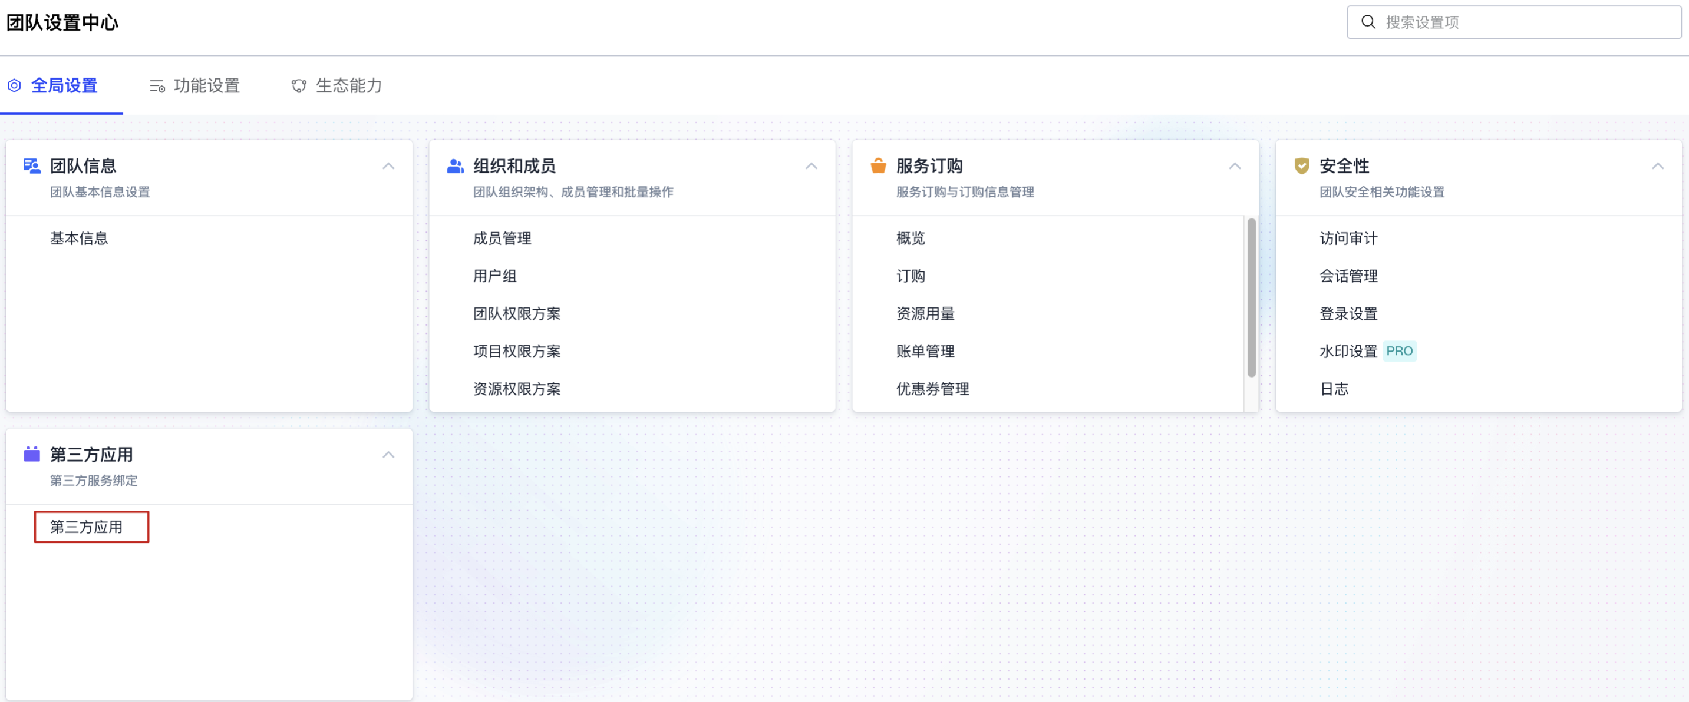Viewport: 1689px width, 702px height.
Task: Click the 团队信息 card icon
Action: click(x=31, y=166)
